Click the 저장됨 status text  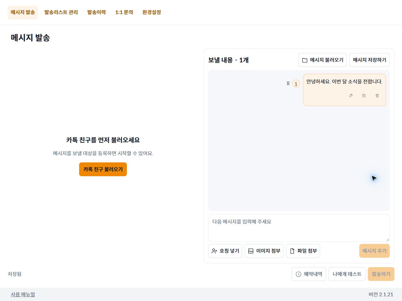[14, 274]
